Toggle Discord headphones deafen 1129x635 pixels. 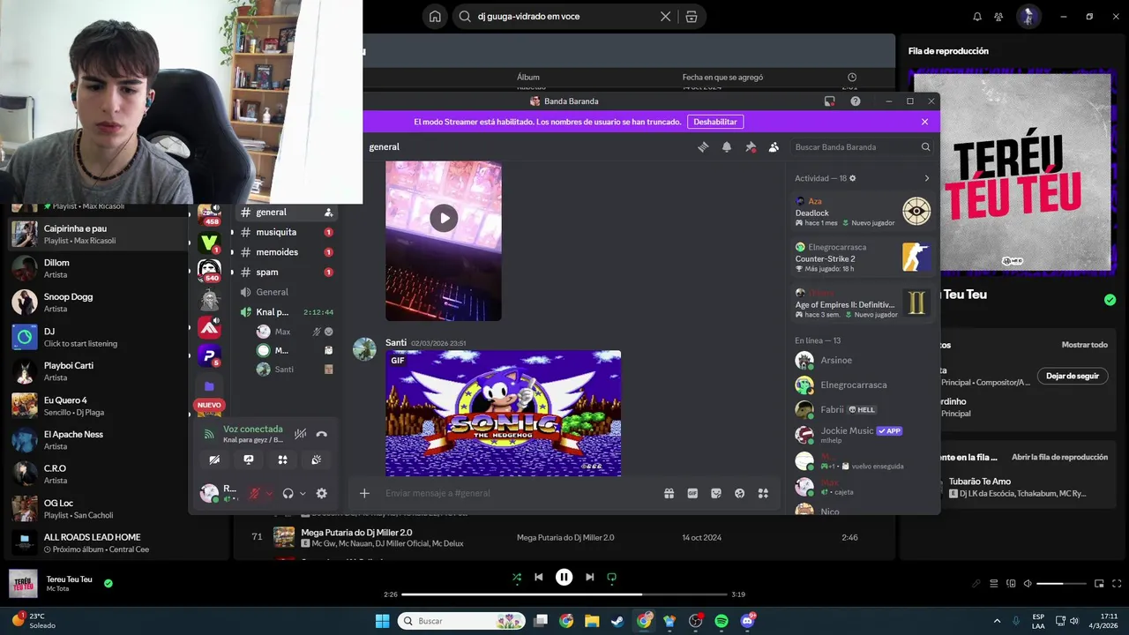point(288,494)
